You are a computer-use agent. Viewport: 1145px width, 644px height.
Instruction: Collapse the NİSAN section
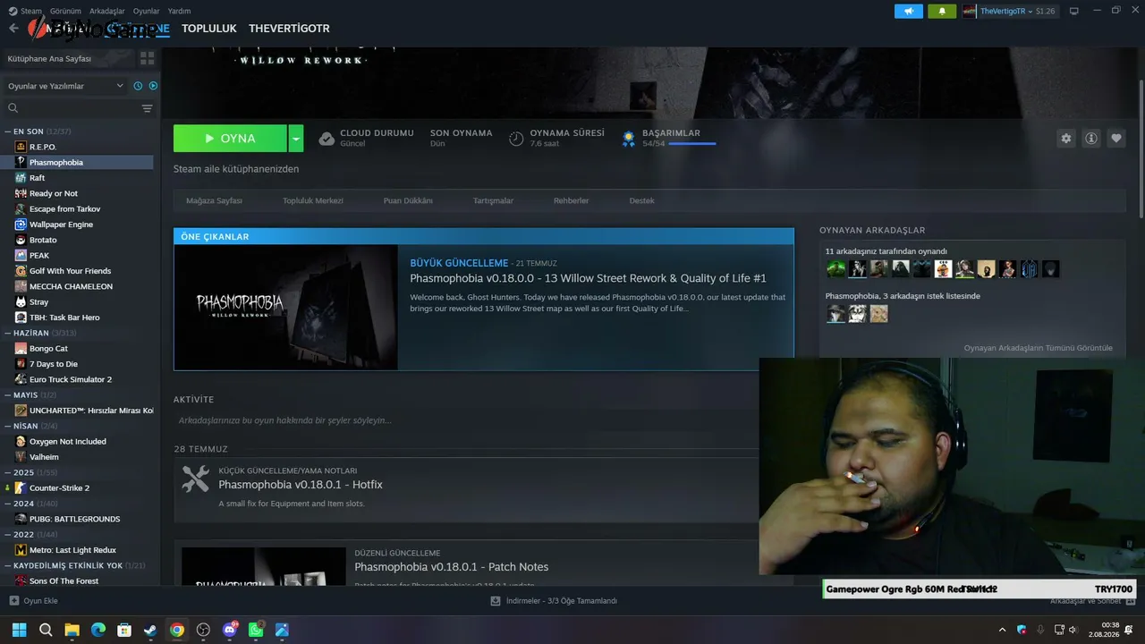coord(8,426)
